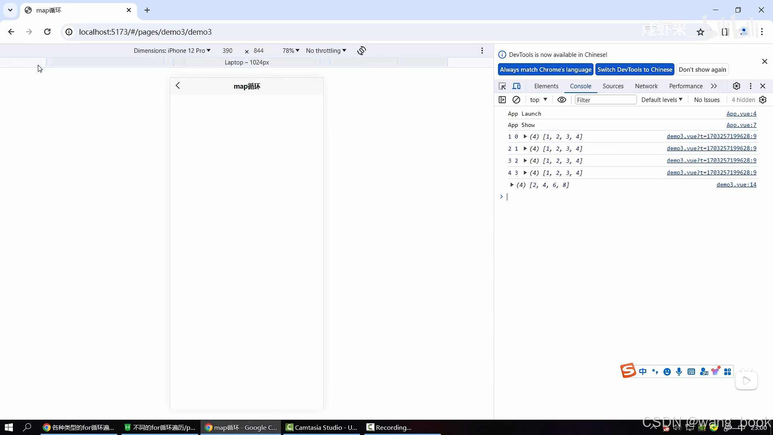This screenshot has height=435, width=773.
Task: Switch to the Elements tab
Action: click(x=546, y=86)
